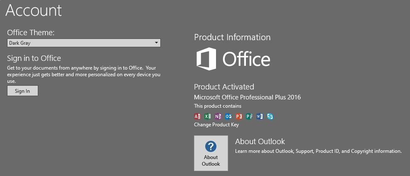Click the OneNote app icon
Viewport: 410px width, 176px height.
coord(218,116)
